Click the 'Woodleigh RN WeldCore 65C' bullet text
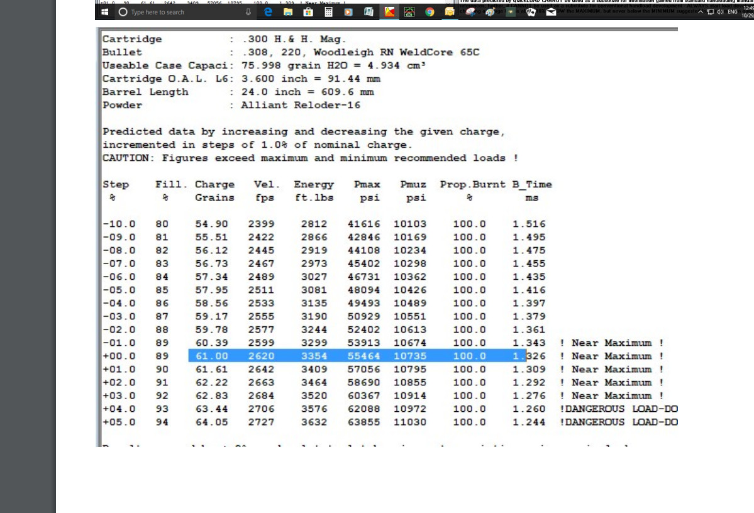754x513 pixels. pyautogui.click(x=397, y=52)
